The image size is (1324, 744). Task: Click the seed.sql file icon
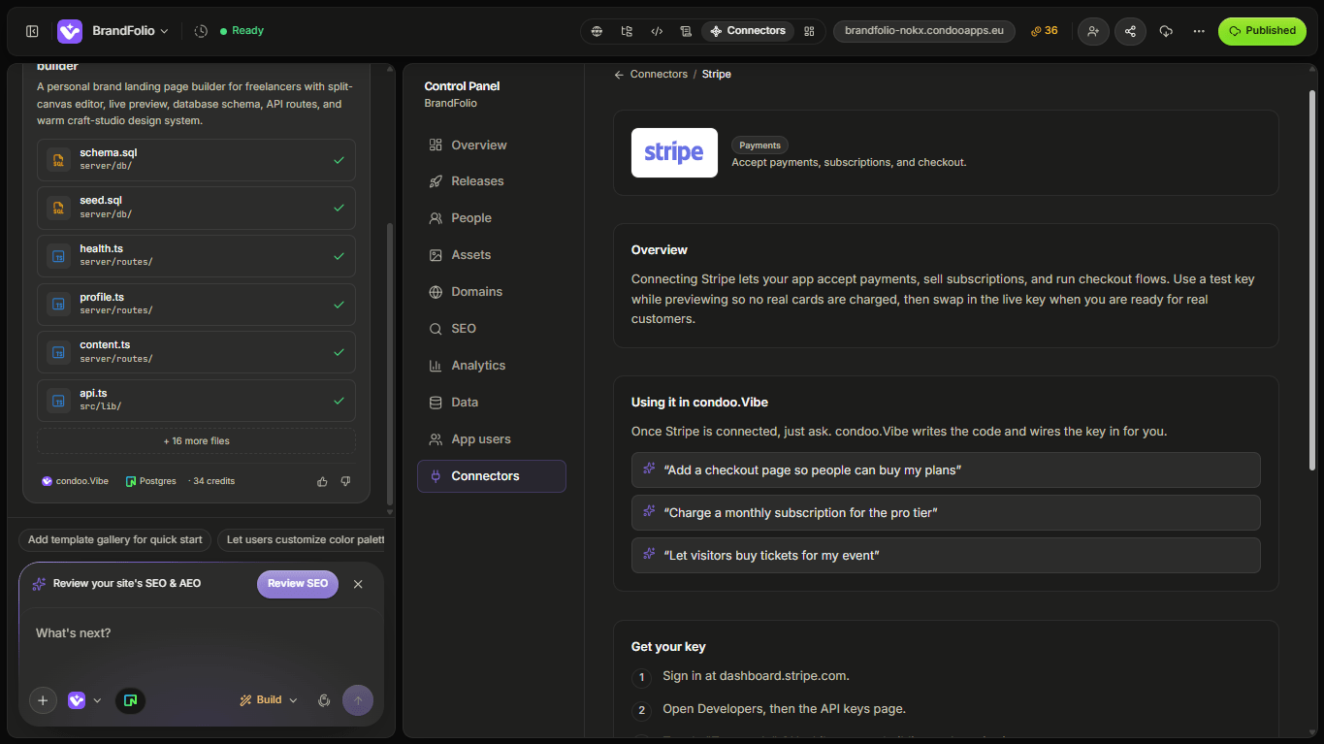point(59,208)
